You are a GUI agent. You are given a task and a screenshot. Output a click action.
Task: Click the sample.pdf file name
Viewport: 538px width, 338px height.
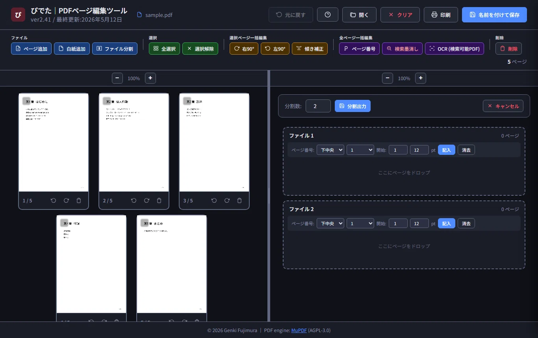tap(159, 15)
